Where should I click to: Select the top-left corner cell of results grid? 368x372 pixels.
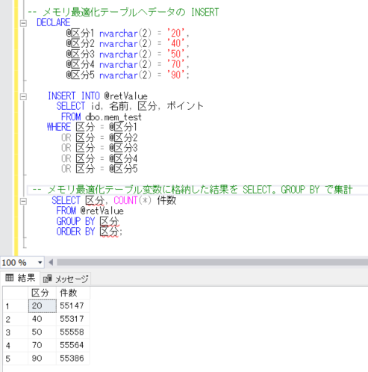coord(16,293)
